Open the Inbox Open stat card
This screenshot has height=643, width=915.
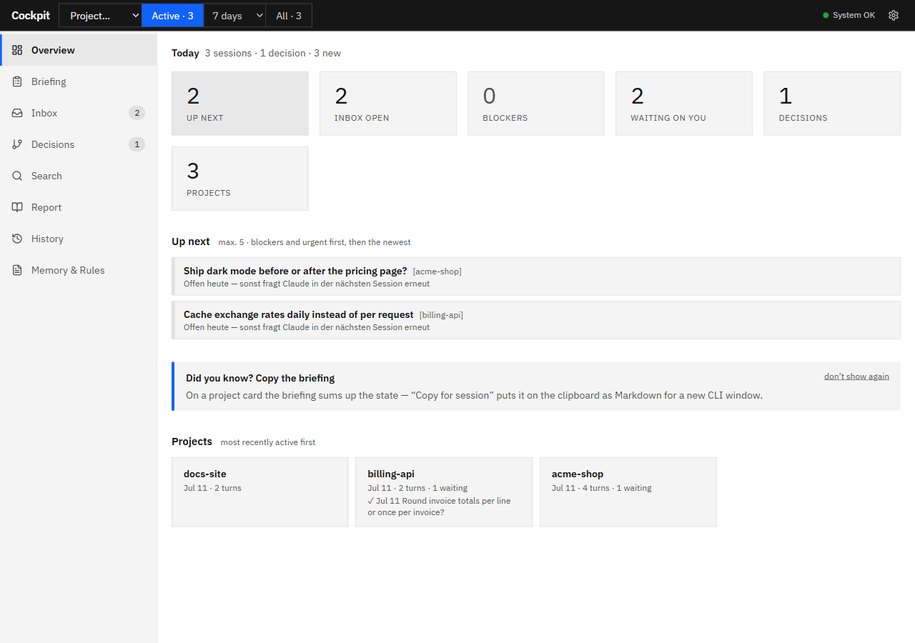click(388, 104)
